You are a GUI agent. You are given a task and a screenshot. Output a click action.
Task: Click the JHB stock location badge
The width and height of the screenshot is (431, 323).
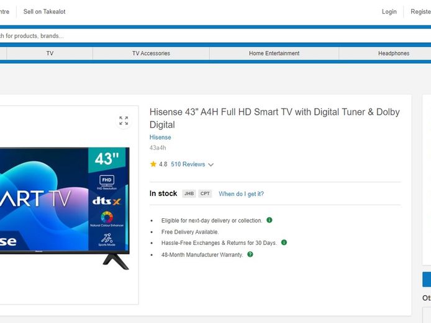[189, 193]
